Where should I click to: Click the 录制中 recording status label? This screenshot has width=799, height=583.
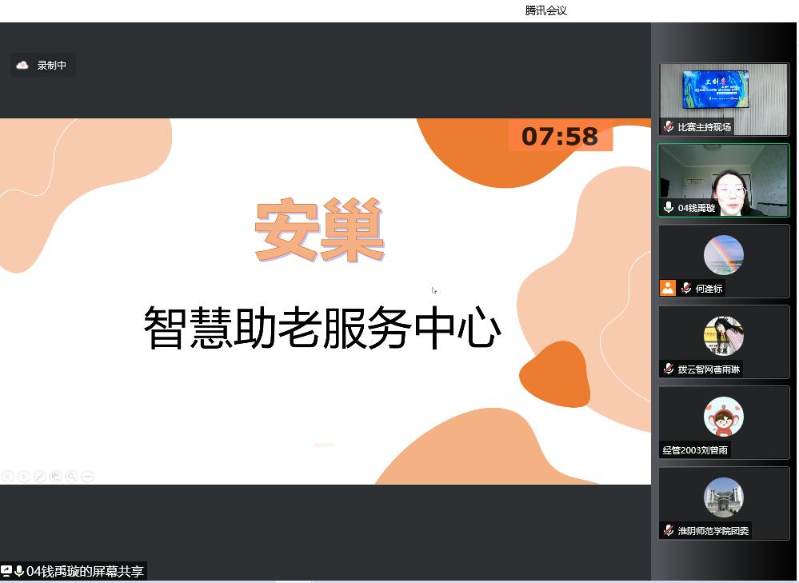pos(52,66)
